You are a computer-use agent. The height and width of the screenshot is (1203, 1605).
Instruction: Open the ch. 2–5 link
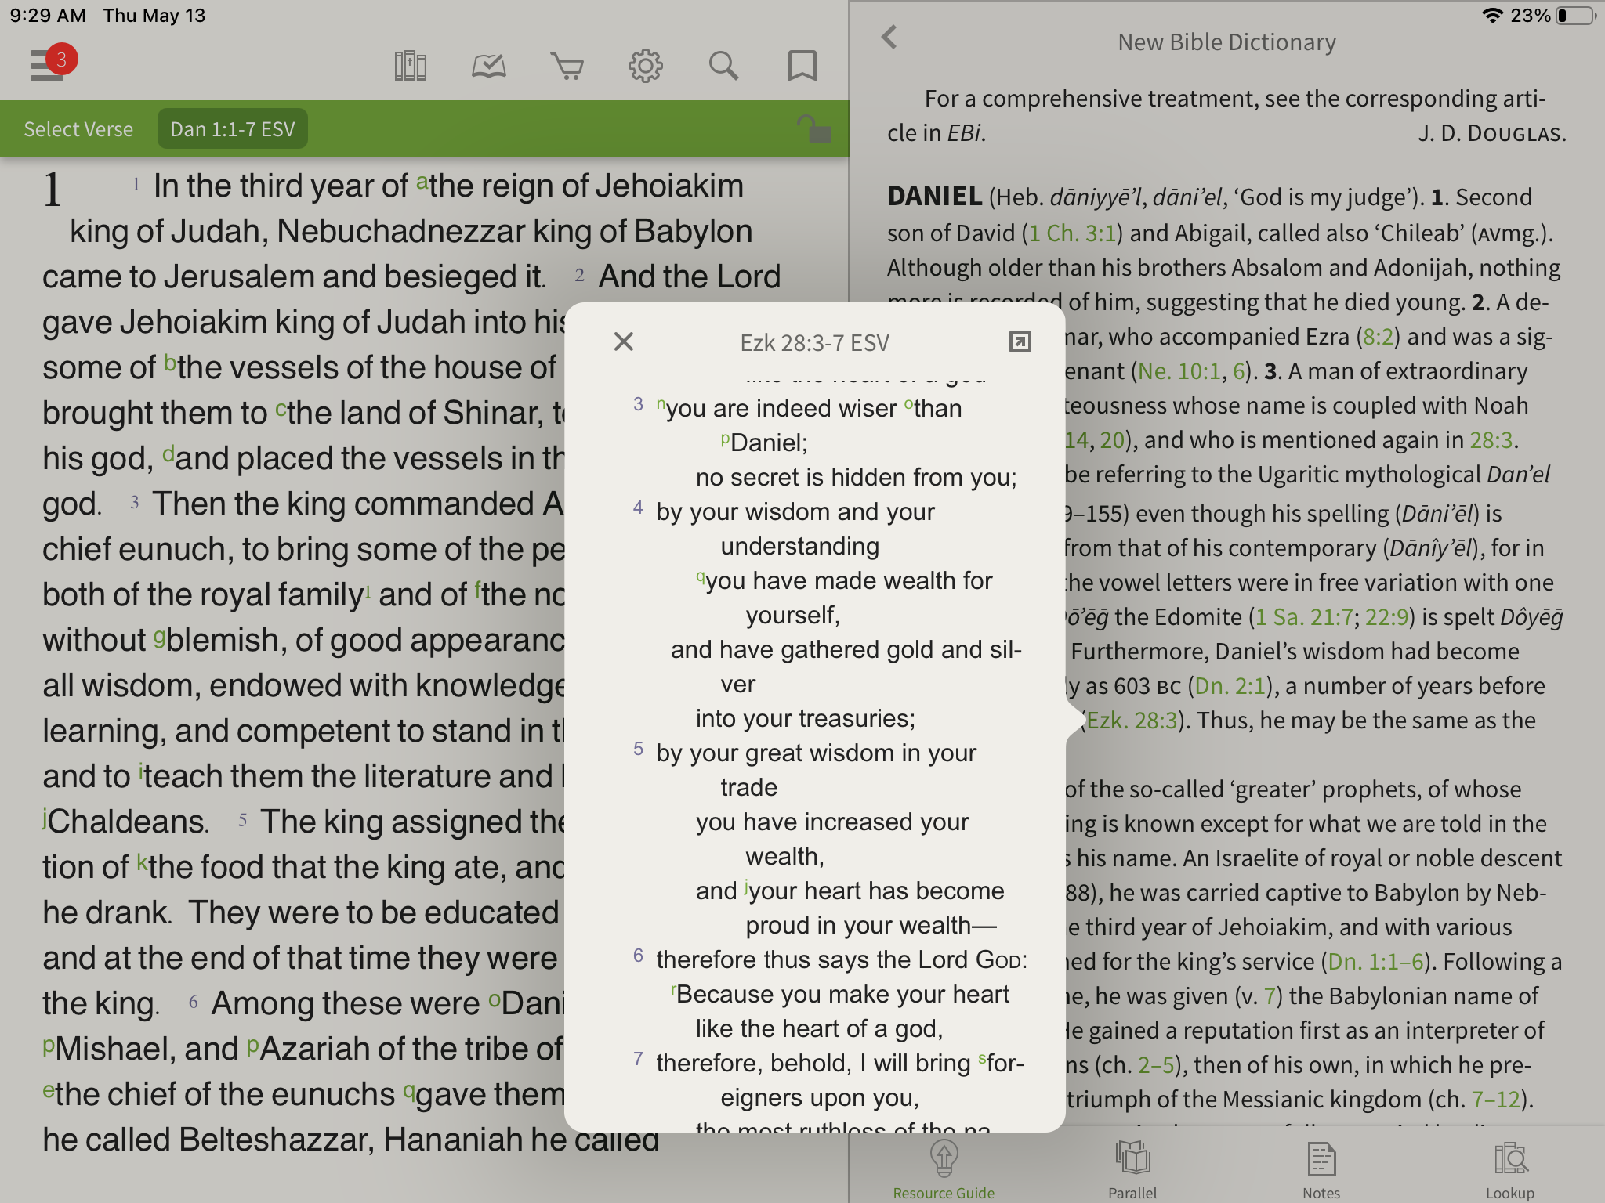point(1156,1065)
